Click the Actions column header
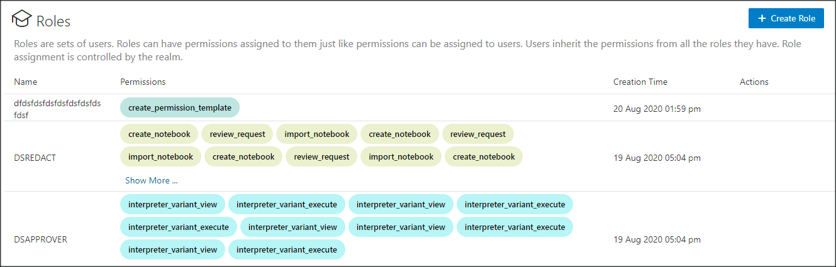This screenshot has width=836, height=267. point(754,82)
